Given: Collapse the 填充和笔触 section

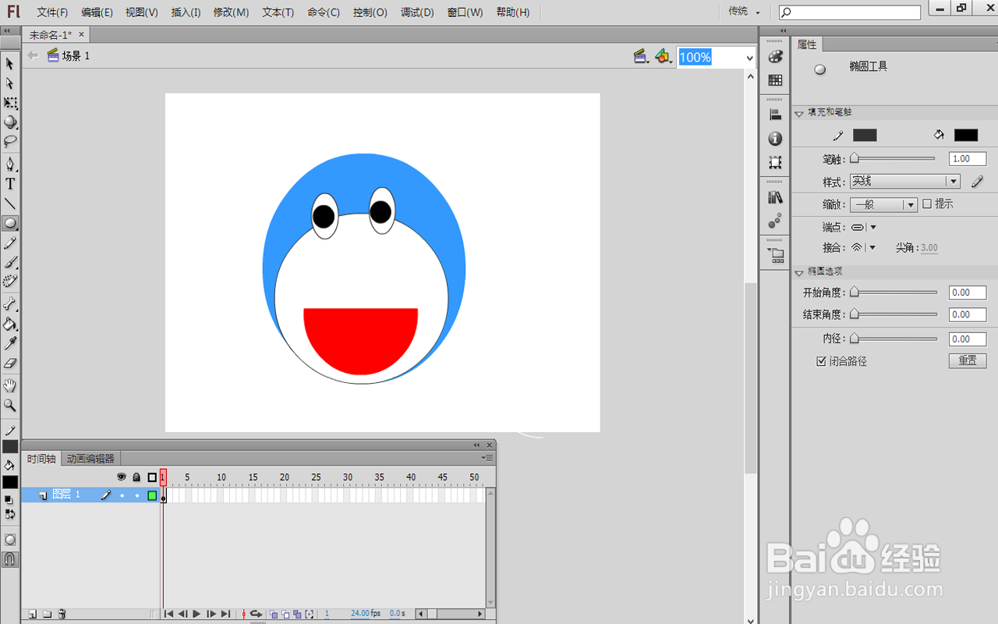Looking at the screenshot, I should coord(799,113).
